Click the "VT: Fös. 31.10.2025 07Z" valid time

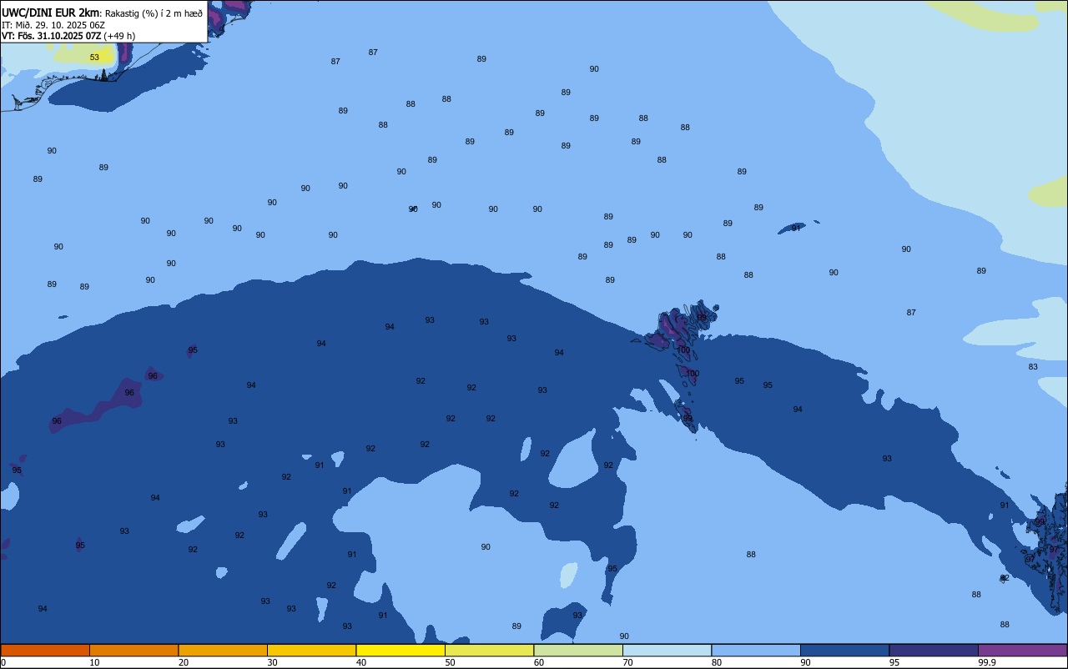pyautogui.click(x=52, y=36)
